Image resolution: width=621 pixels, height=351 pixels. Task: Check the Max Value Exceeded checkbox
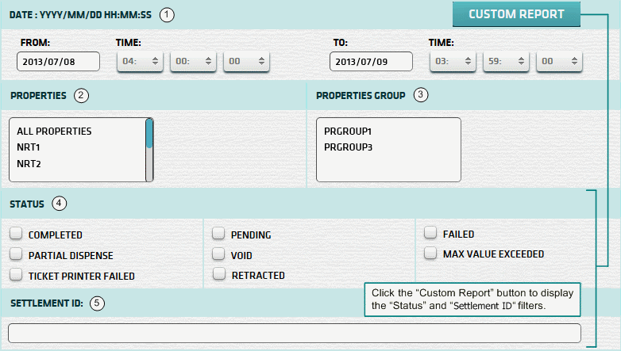click(x=430, y=254)
